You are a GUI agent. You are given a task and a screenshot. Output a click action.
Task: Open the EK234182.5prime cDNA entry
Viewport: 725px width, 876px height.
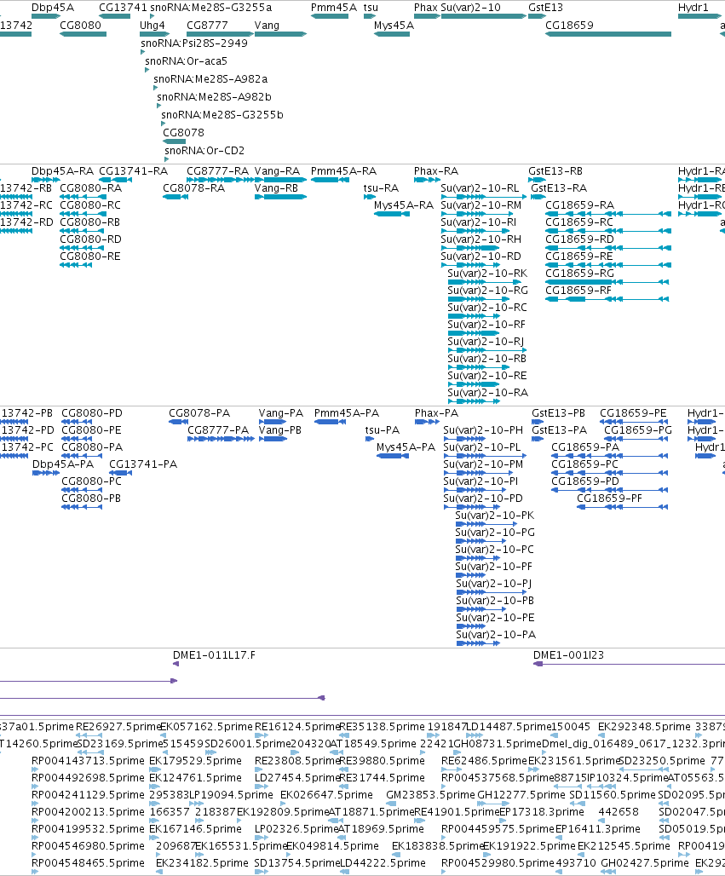click(x=202, y=863)
